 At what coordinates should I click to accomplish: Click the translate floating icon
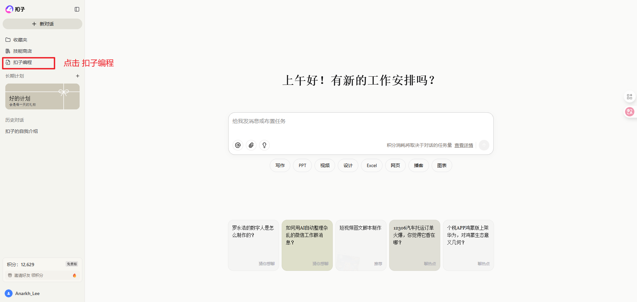(629, 112)
